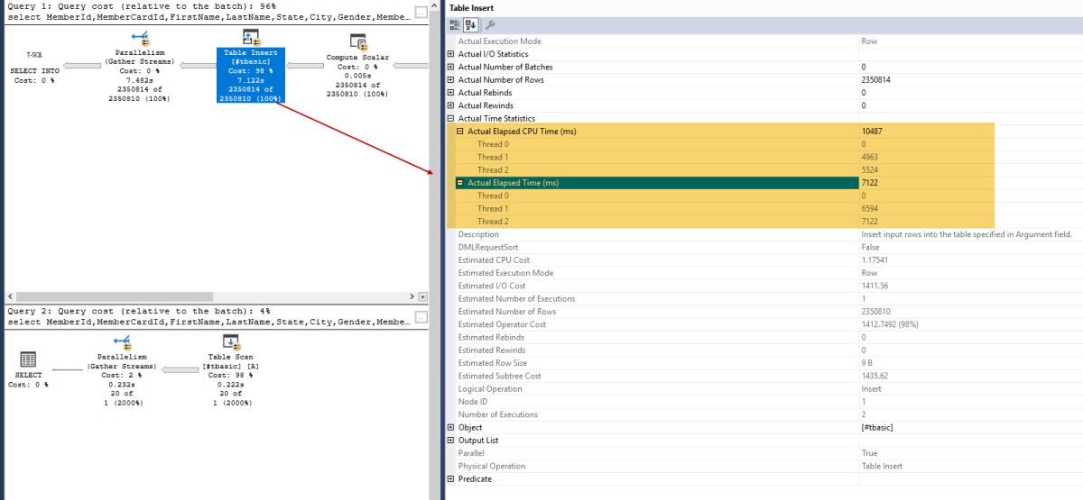This screenshot has height=500, width=1083.
Task: Collapse Actual Time Statistics property
Action: coord(451,118)
